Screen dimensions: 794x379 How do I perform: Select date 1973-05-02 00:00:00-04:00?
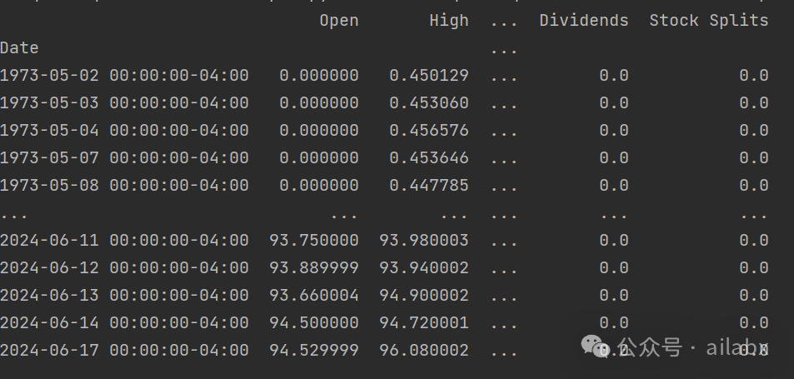125,76
